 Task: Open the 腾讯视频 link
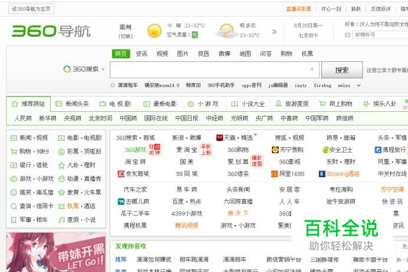(186, 225)
